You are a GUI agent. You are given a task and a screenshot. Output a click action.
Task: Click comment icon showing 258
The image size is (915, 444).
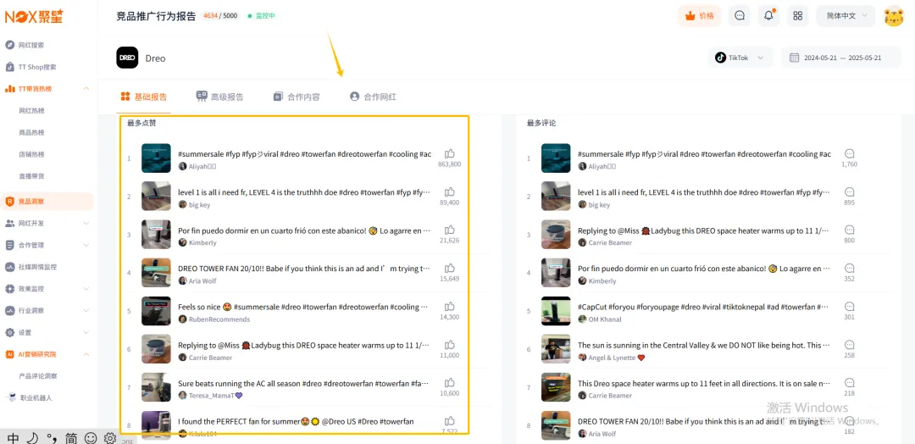click(849, 345)
